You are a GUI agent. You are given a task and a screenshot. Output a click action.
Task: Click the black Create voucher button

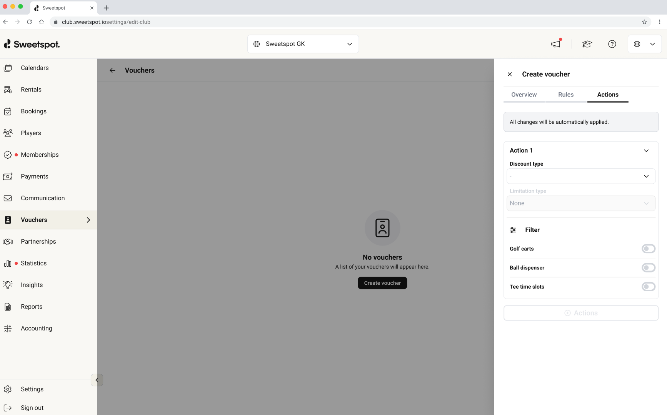coord(382,283)
